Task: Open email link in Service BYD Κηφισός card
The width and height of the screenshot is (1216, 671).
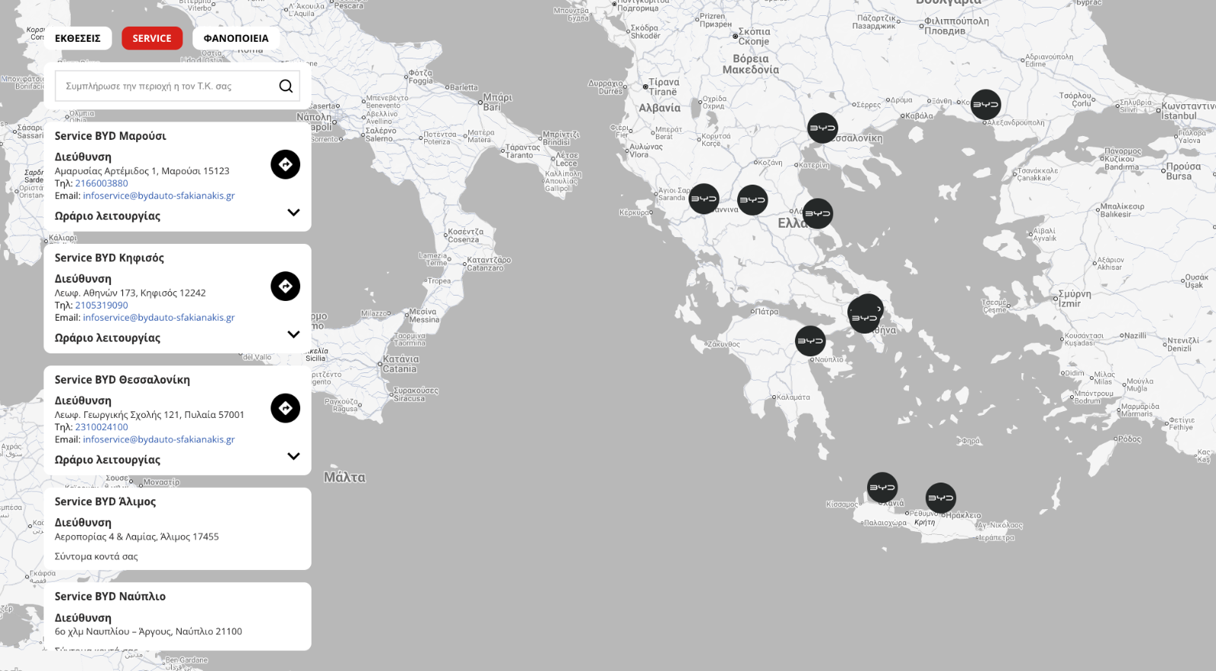Action: (x=159, y=318)
